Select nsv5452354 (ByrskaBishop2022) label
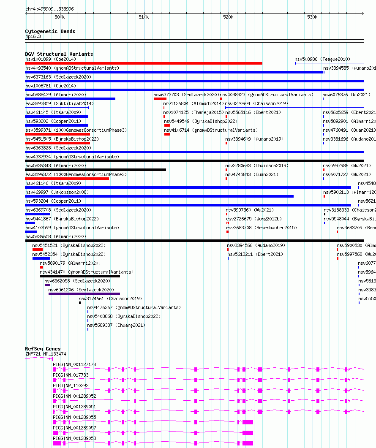The image size is (376, 448). click(69, 254)
